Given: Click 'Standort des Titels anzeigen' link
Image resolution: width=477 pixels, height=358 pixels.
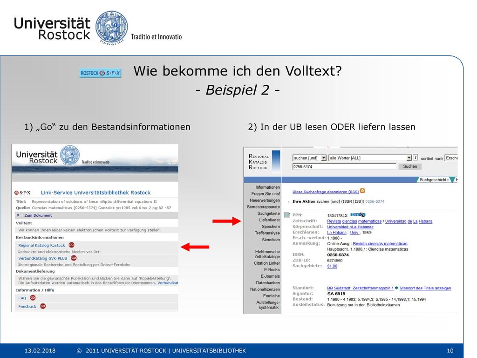Looking at the screenshot, I should point(425,288).
